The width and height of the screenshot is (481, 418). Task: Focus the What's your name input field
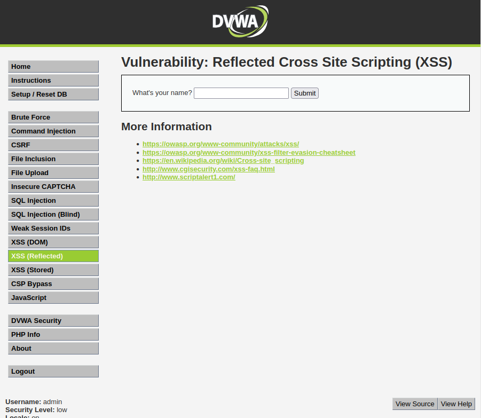(241, 93)
